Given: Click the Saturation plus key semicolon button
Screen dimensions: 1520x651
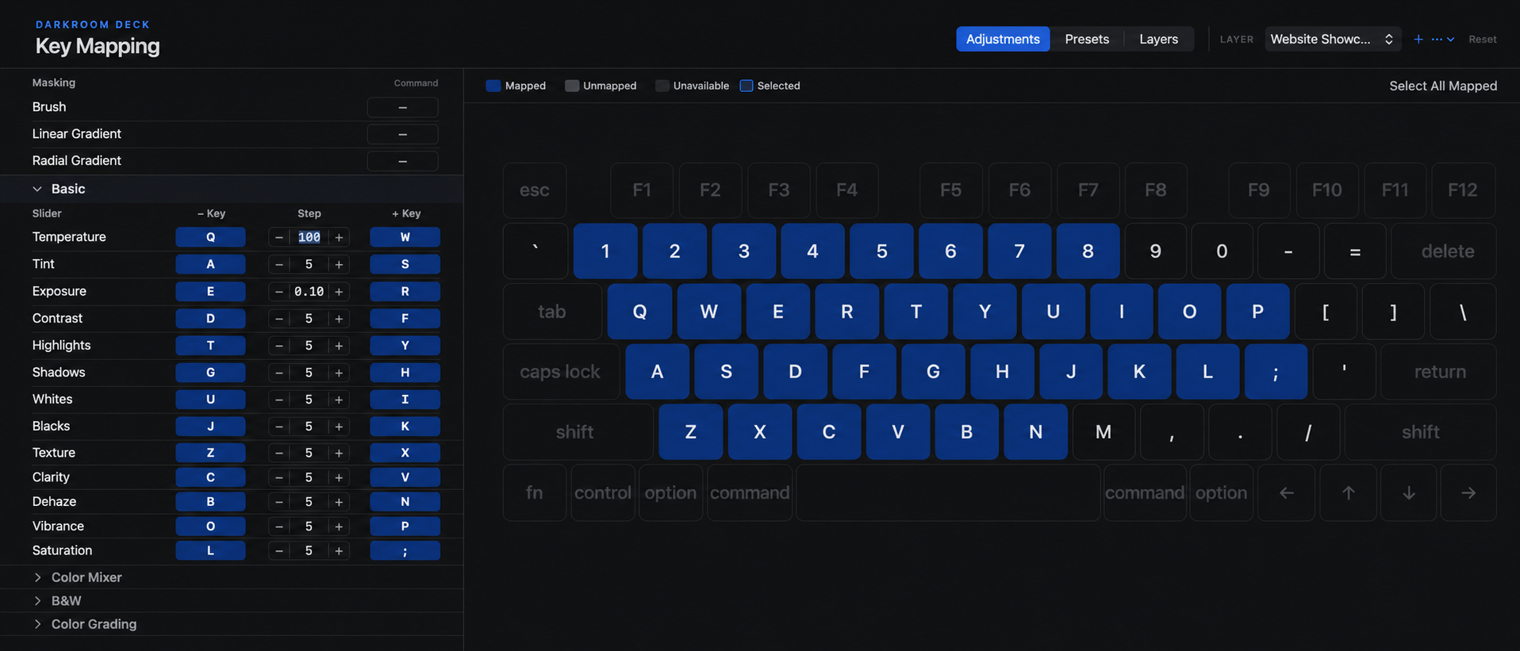Looking at the screenshot, I should 405,550.
